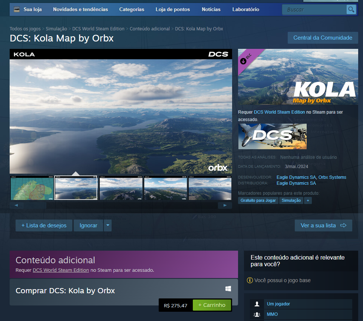
Task: Open the Notícias tab
Action: pyautogui.click(x=211, y=10)
